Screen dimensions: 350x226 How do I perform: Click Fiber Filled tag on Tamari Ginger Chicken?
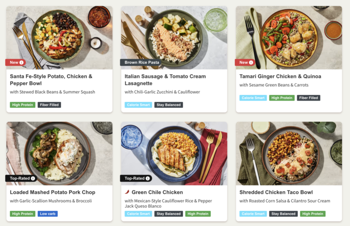[x=308, y=98]
